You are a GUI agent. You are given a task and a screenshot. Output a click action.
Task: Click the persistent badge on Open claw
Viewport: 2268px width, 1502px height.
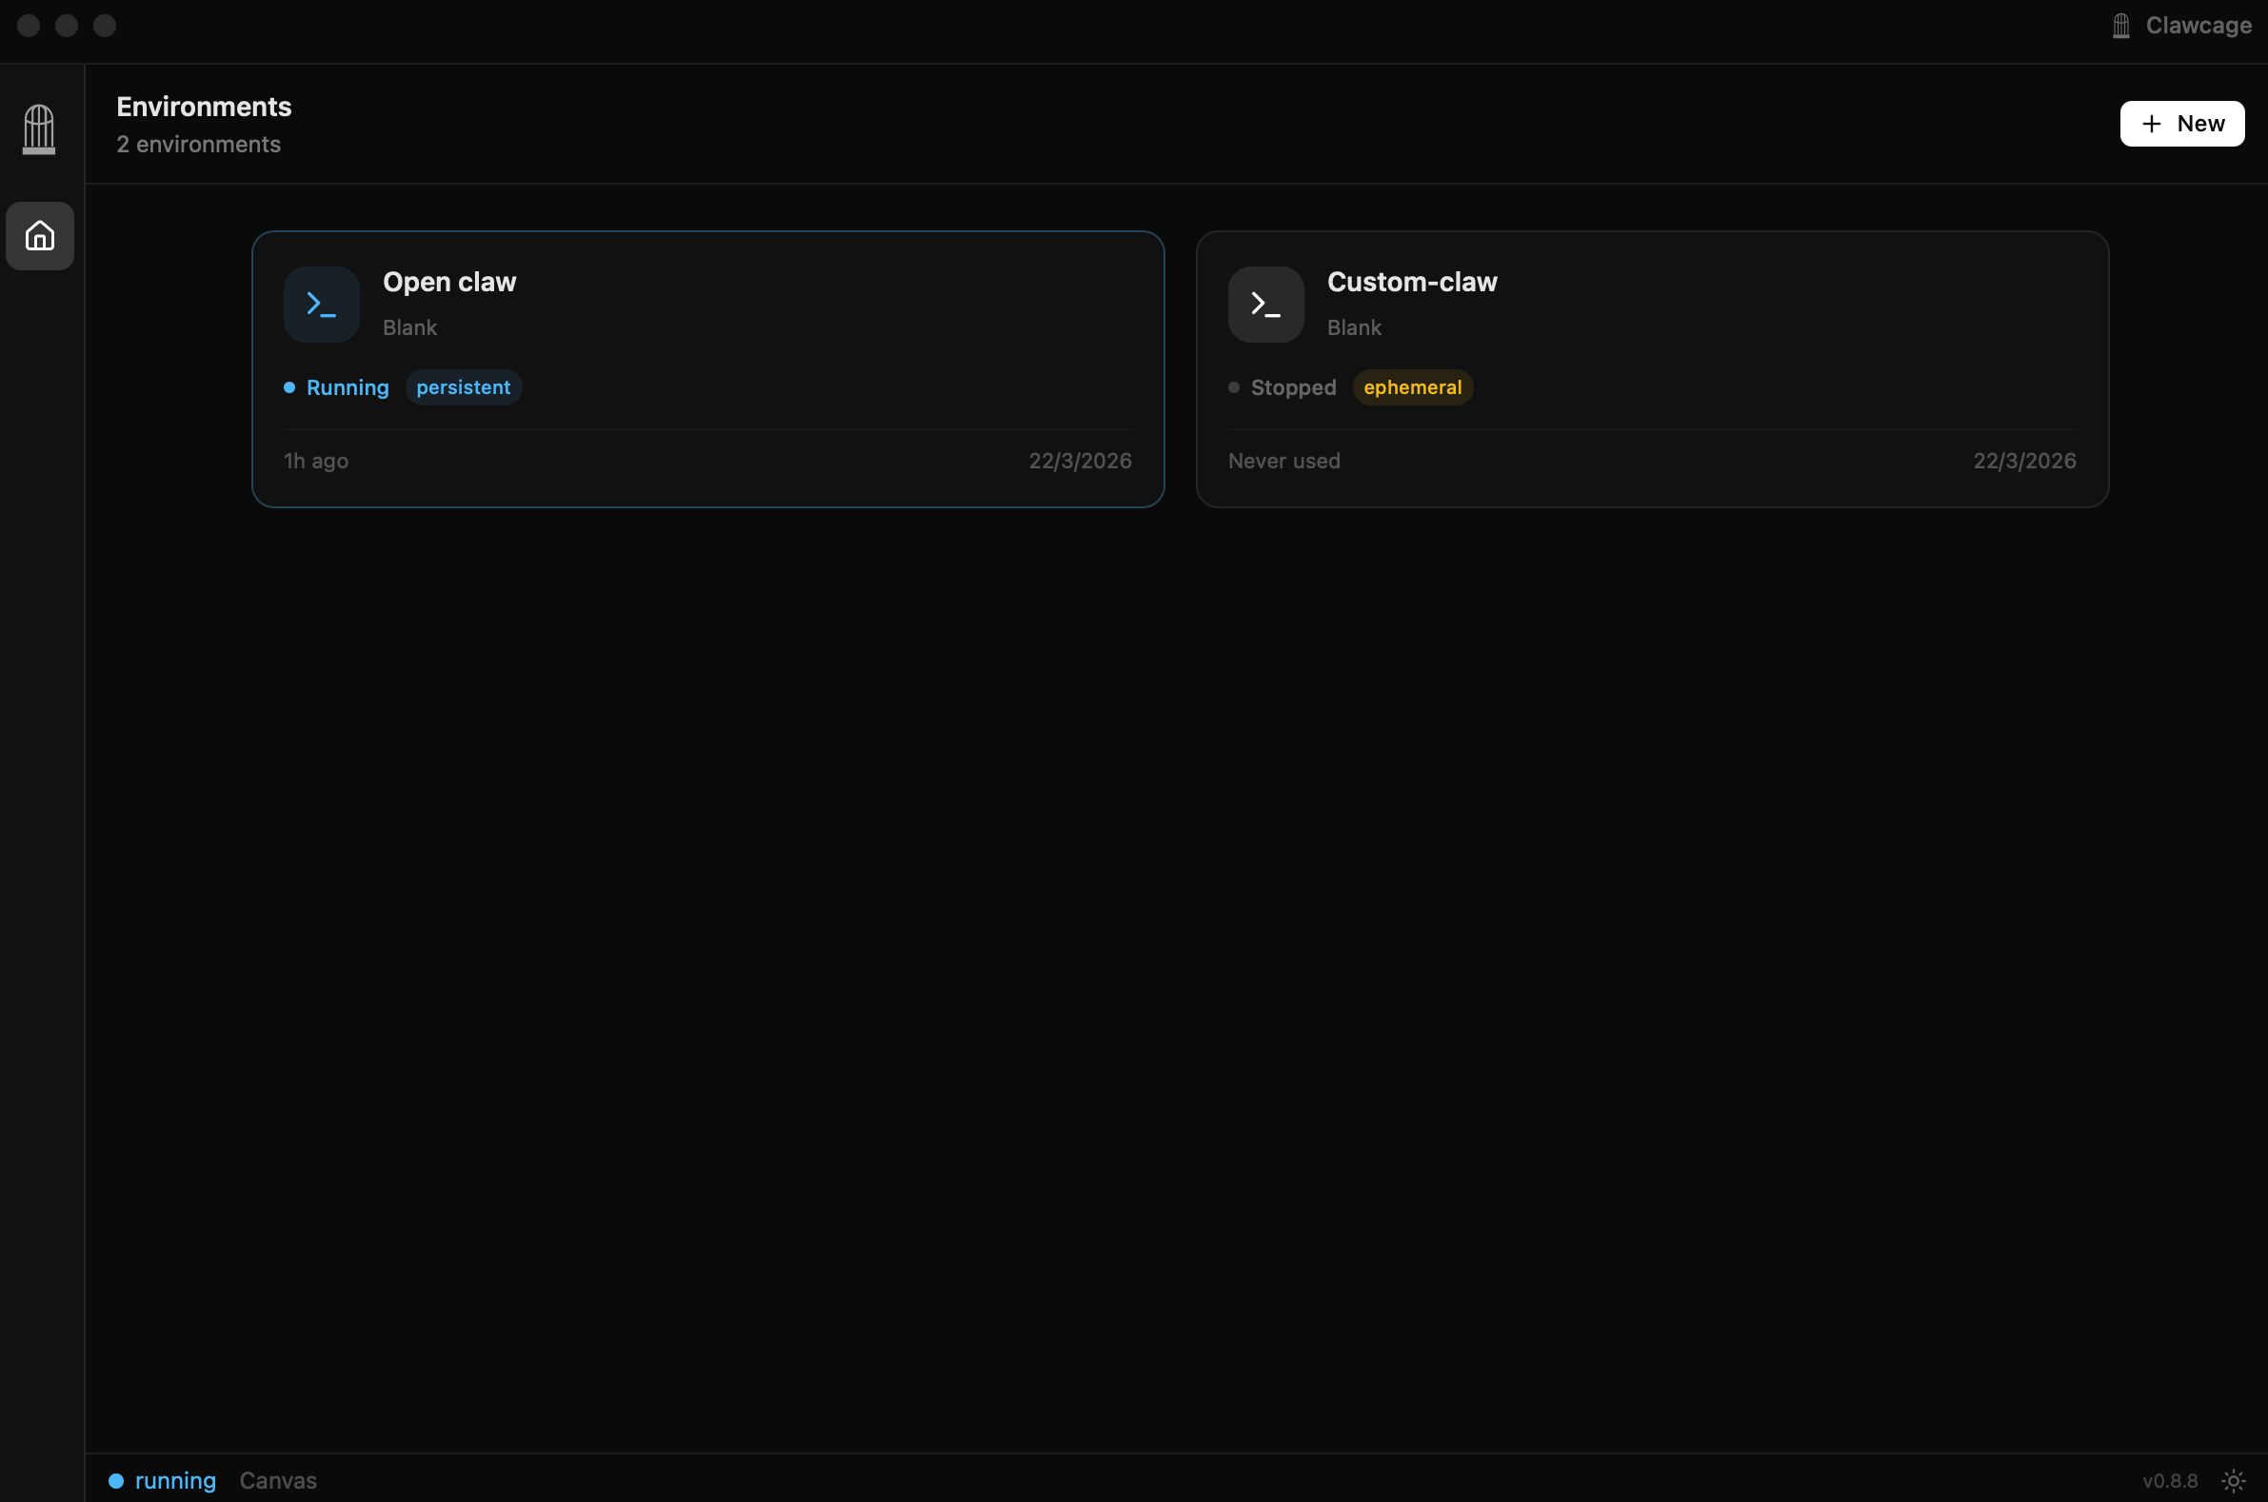(463, 387)
